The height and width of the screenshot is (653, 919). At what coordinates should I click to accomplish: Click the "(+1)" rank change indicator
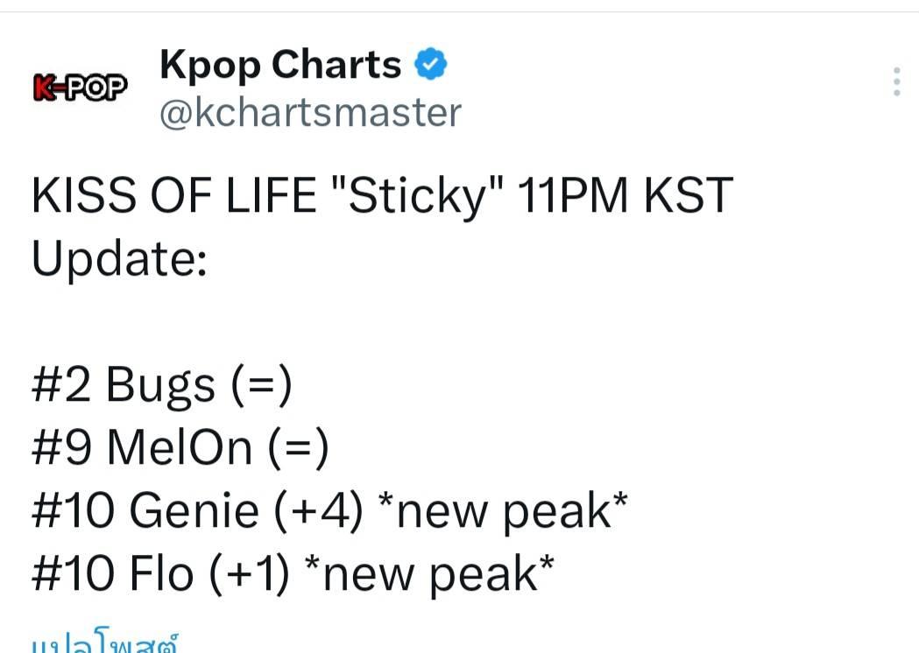[251, 574]
